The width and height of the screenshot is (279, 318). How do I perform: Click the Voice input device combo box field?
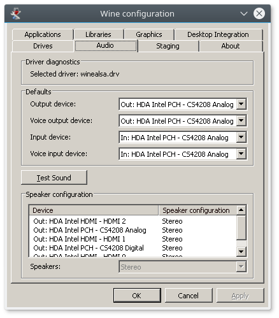pyautogui.click(x=183, y=154)
